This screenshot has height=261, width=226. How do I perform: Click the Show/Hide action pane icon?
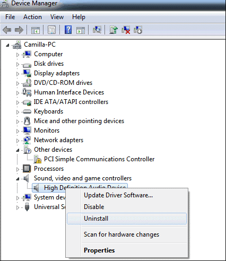[81, 30]
